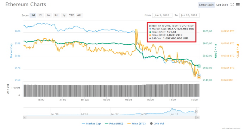Click the 0,0788 BTC axis label
Screen dimensions: 245x130
(x=228, y=56)
